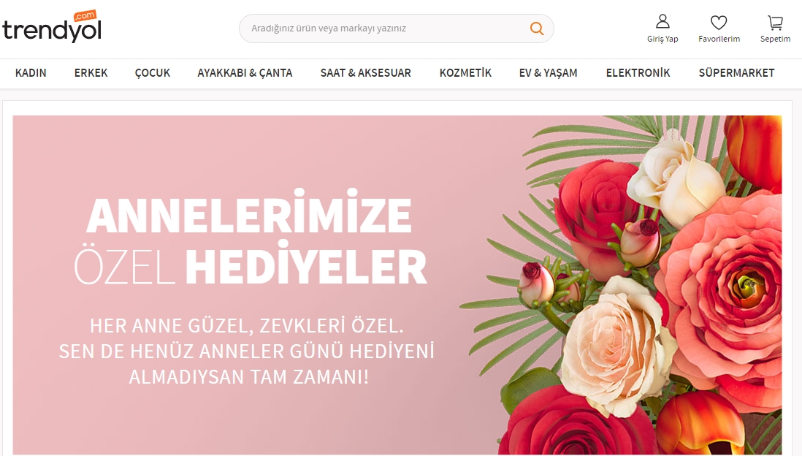Open the EV & YAŞAM category
This screenshot has width=802, height=456.
coord(549,73)
